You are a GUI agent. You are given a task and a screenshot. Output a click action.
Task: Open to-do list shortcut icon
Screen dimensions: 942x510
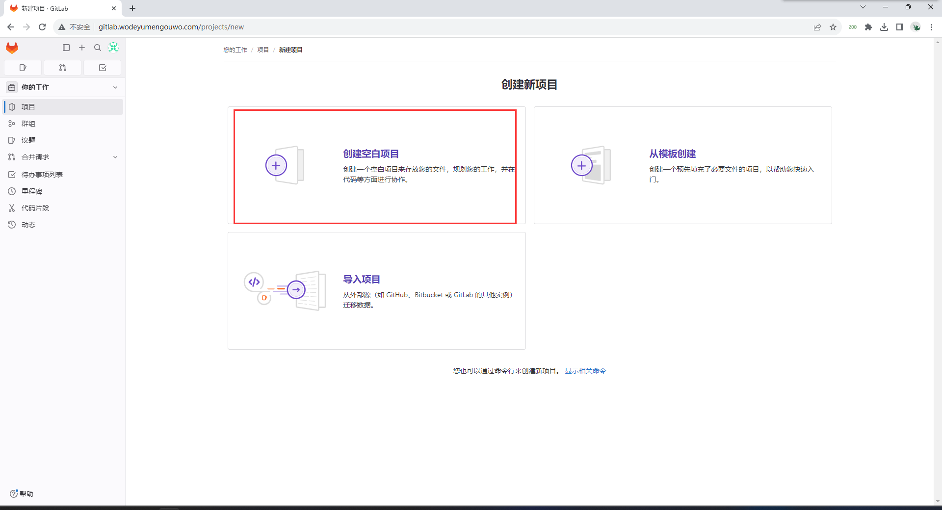coord(103,68)
